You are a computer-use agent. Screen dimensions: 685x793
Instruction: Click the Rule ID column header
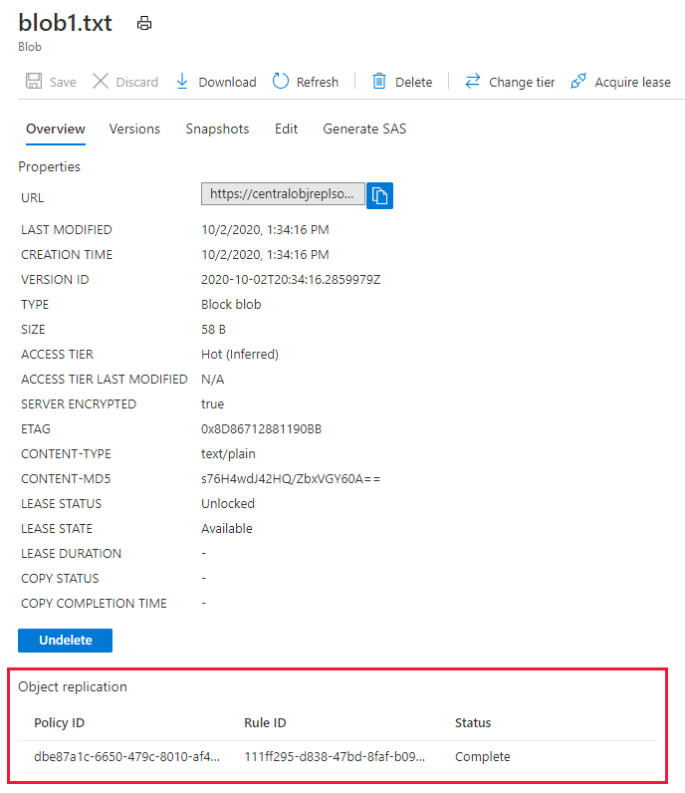coord(265,723)
